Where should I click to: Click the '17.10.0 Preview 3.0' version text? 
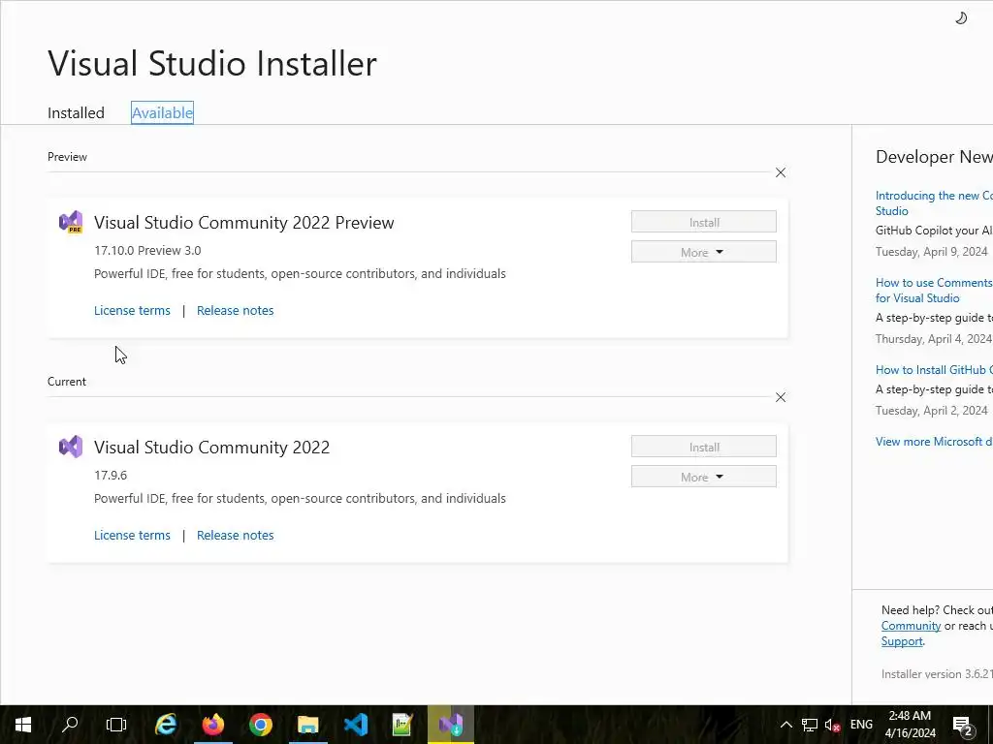tap(147, 250)
